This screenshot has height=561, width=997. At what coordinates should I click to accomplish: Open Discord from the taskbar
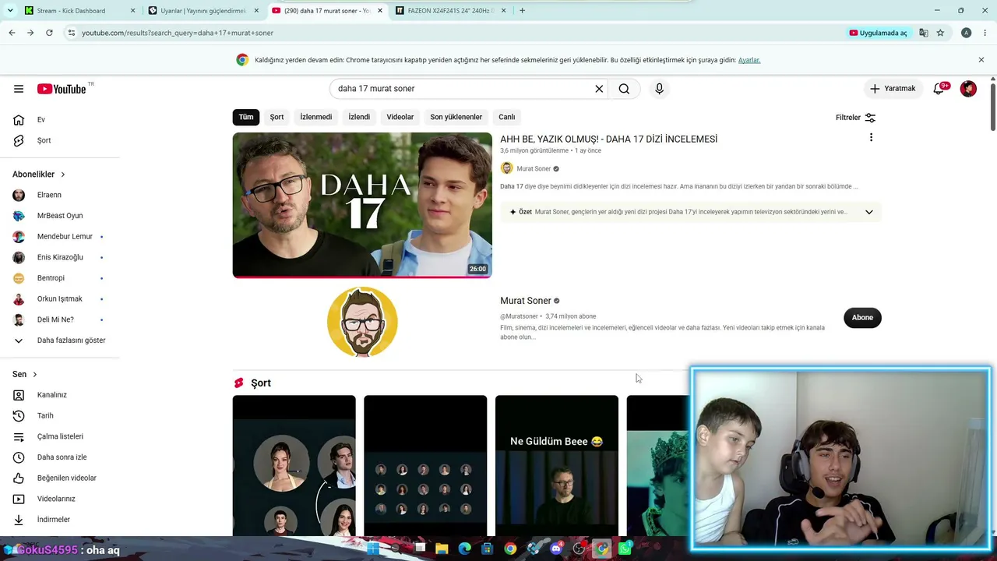click(x=556, y=549)
